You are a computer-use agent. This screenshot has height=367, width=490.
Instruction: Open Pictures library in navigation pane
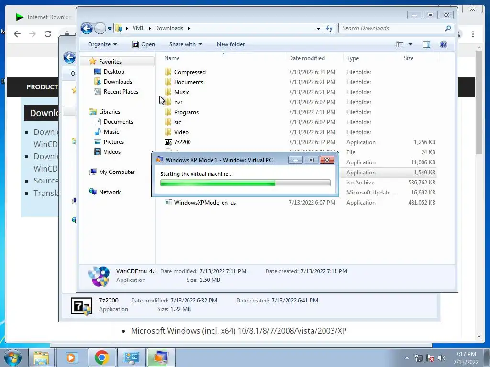coord(113,141)
